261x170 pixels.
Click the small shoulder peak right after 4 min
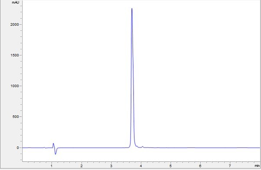143,147
